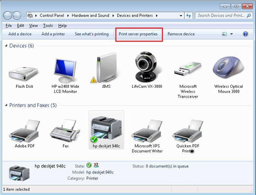Click the shared users State icon

pyautogui.click(x=96, y=165)
